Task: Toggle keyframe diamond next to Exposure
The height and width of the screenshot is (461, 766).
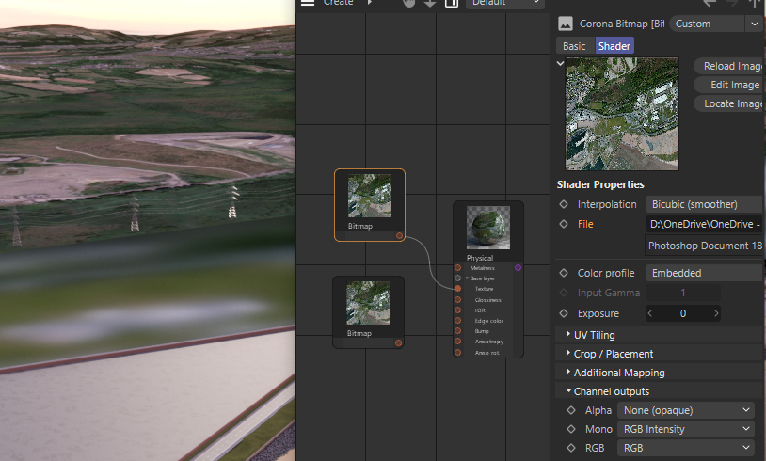Action: (x=564, y=313)
